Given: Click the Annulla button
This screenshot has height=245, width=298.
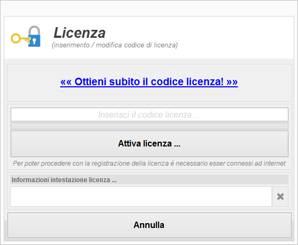Looking at the screenshot, I should coord(150,225).
